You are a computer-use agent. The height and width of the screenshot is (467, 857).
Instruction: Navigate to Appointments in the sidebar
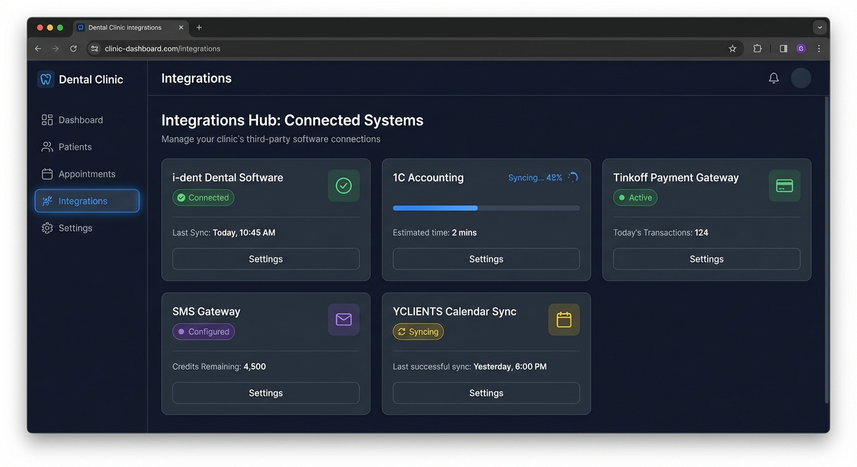click(x=86, y=174)
